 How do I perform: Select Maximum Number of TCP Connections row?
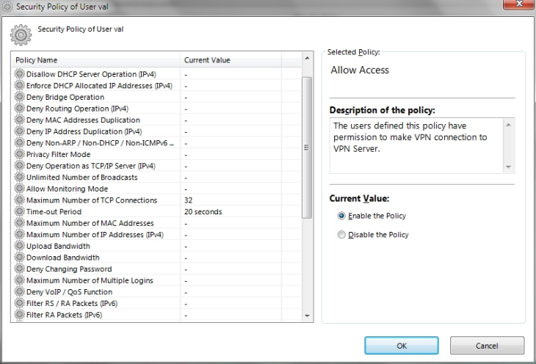157,200
